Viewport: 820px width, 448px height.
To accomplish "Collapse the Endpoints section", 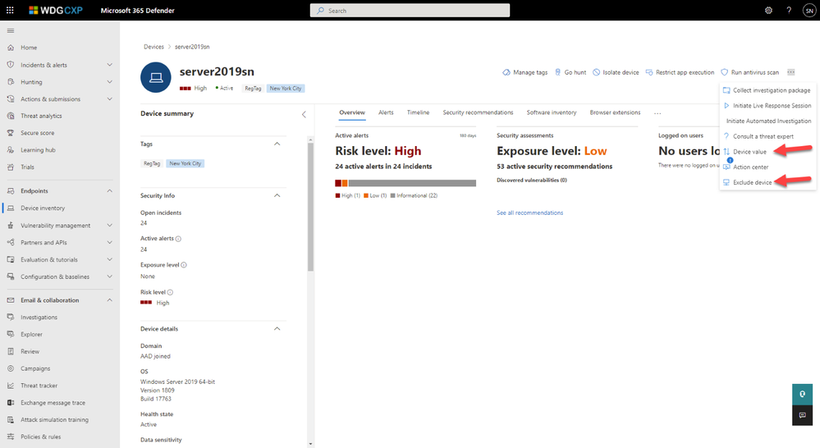I will click(109, 191).
